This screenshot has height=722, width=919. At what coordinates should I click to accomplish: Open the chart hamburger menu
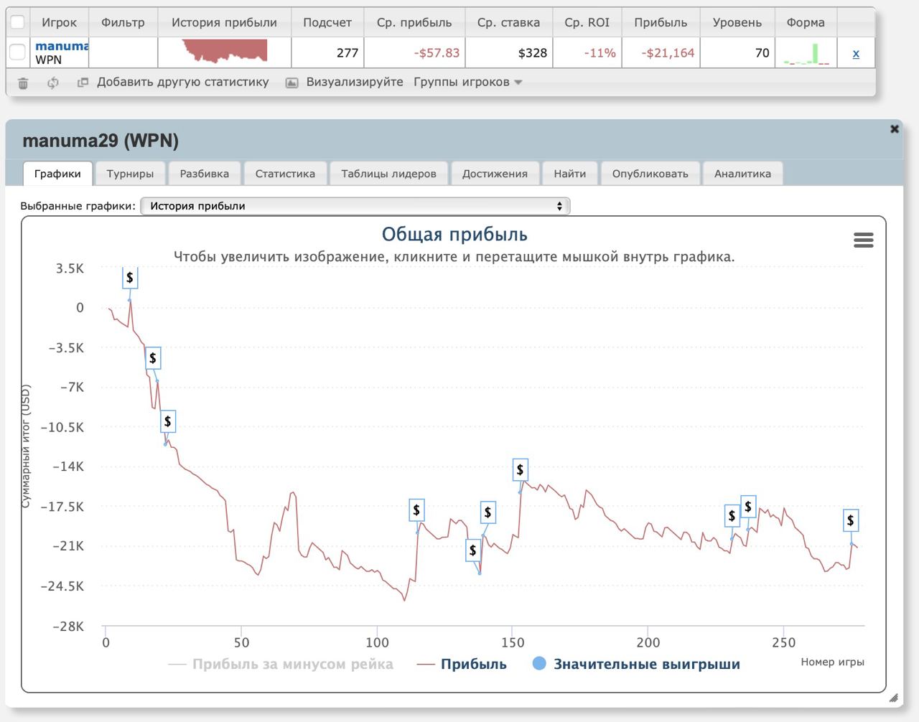[863, 240]
